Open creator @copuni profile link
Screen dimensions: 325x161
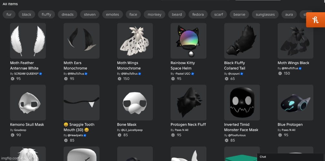(234, 73)
